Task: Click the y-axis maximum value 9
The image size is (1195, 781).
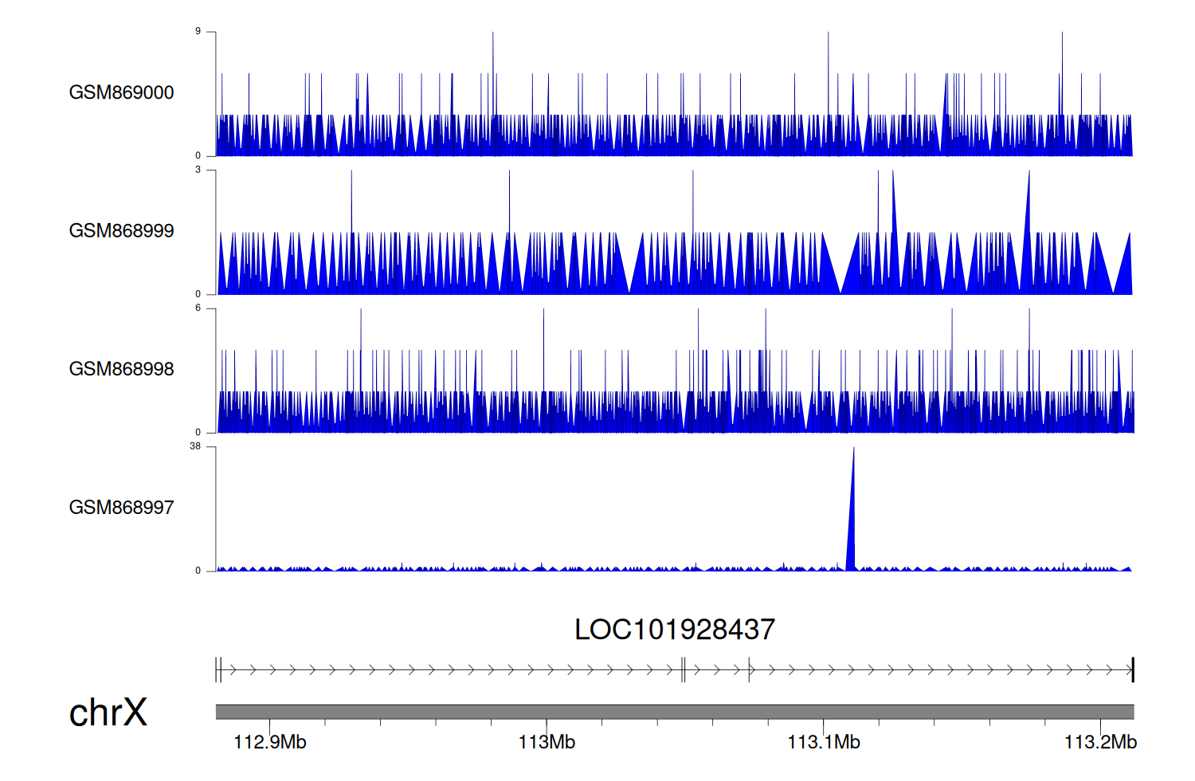Action: pyautogui.click(x=198, y=31)
